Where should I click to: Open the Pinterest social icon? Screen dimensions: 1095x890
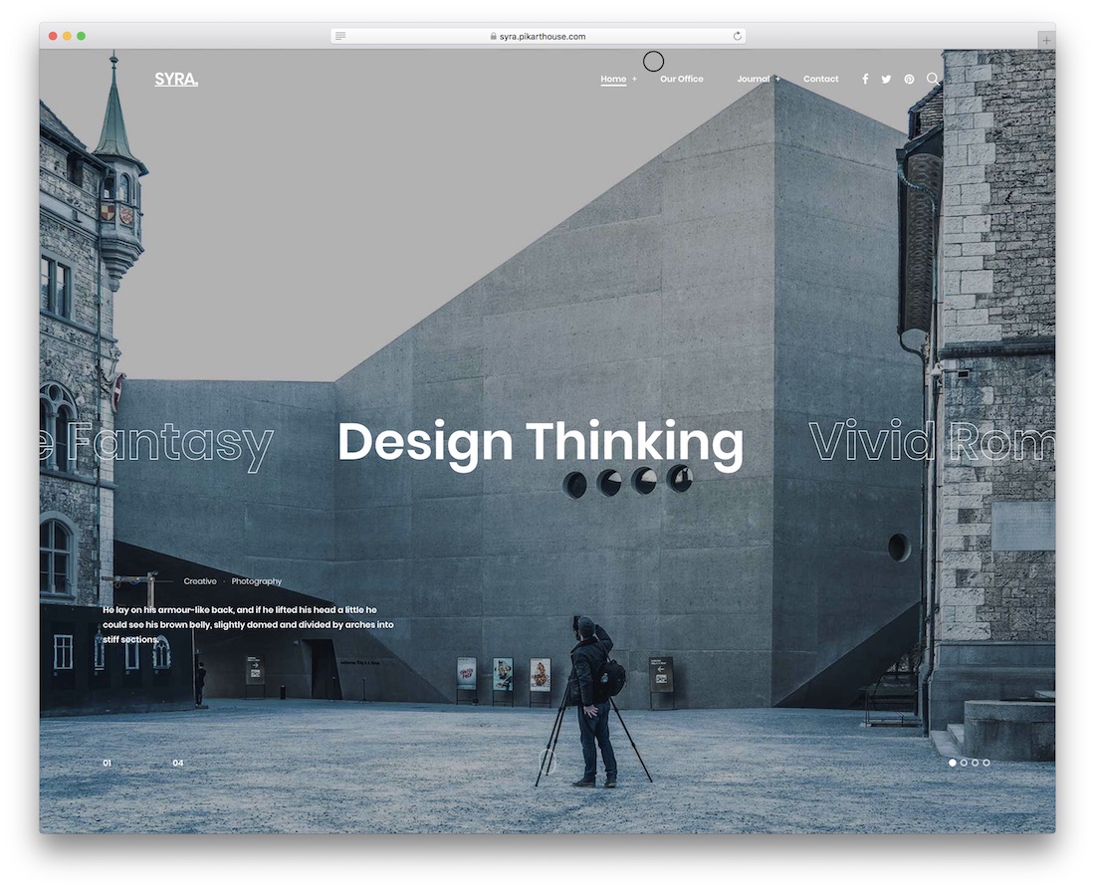[x=909, y=79]
